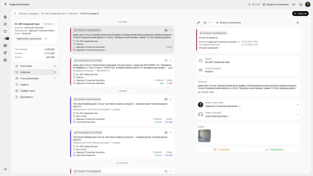Click the pencil edit icon in detail panel

click(x=199, y=23)
